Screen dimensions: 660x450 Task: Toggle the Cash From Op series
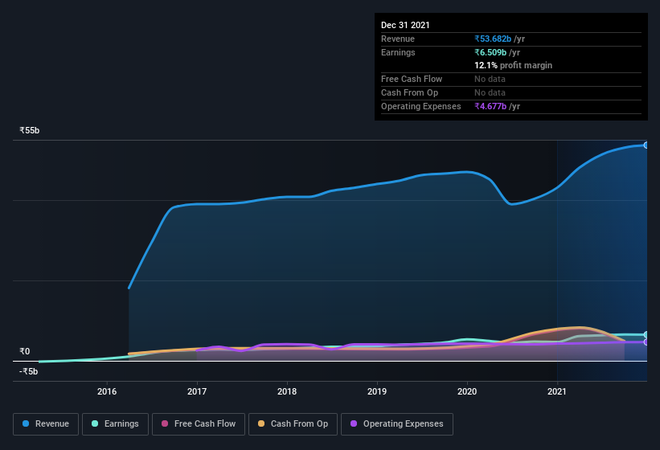293,424
